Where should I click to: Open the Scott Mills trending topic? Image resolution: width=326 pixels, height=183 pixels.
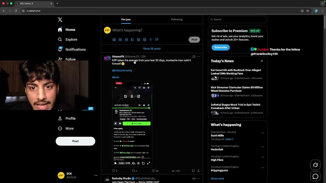coord(238,136)
